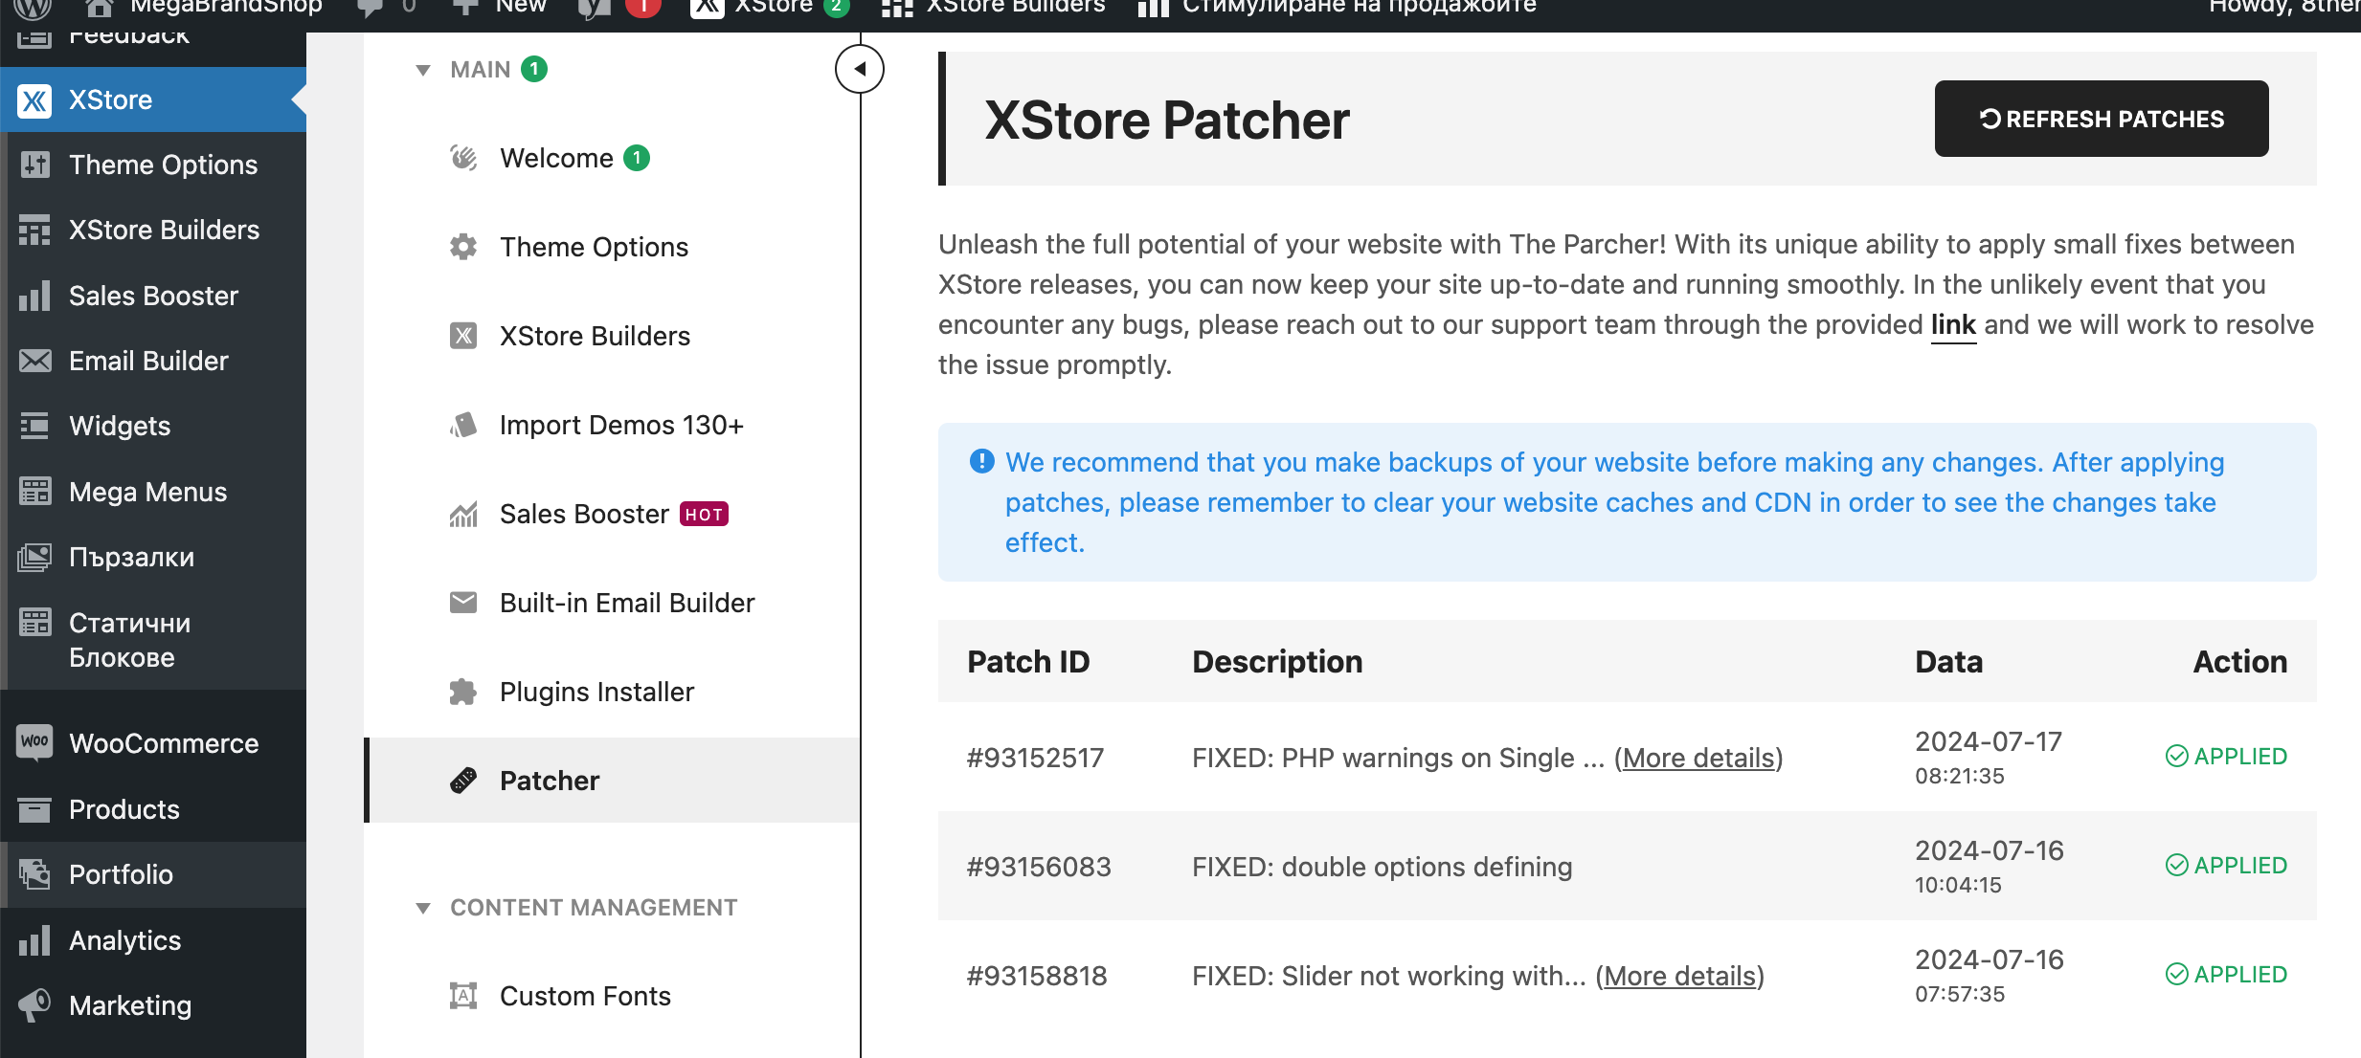This screenshot has height=1058, width=2361.
Task: Collapse the panel with round arrow button
Action: 859,69
